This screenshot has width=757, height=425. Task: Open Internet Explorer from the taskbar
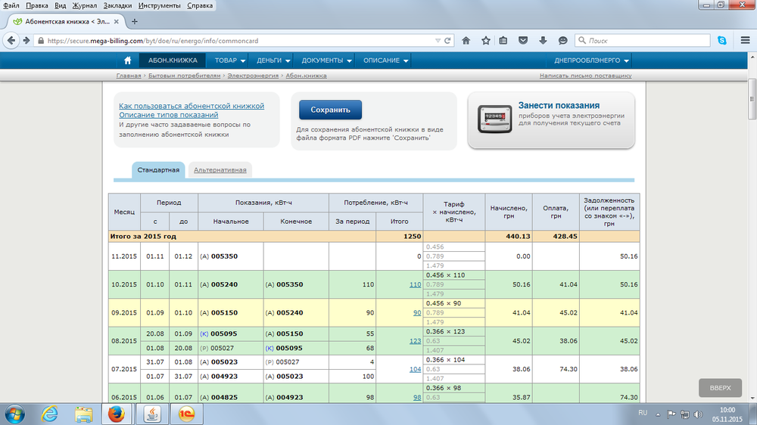click(50, 413)
